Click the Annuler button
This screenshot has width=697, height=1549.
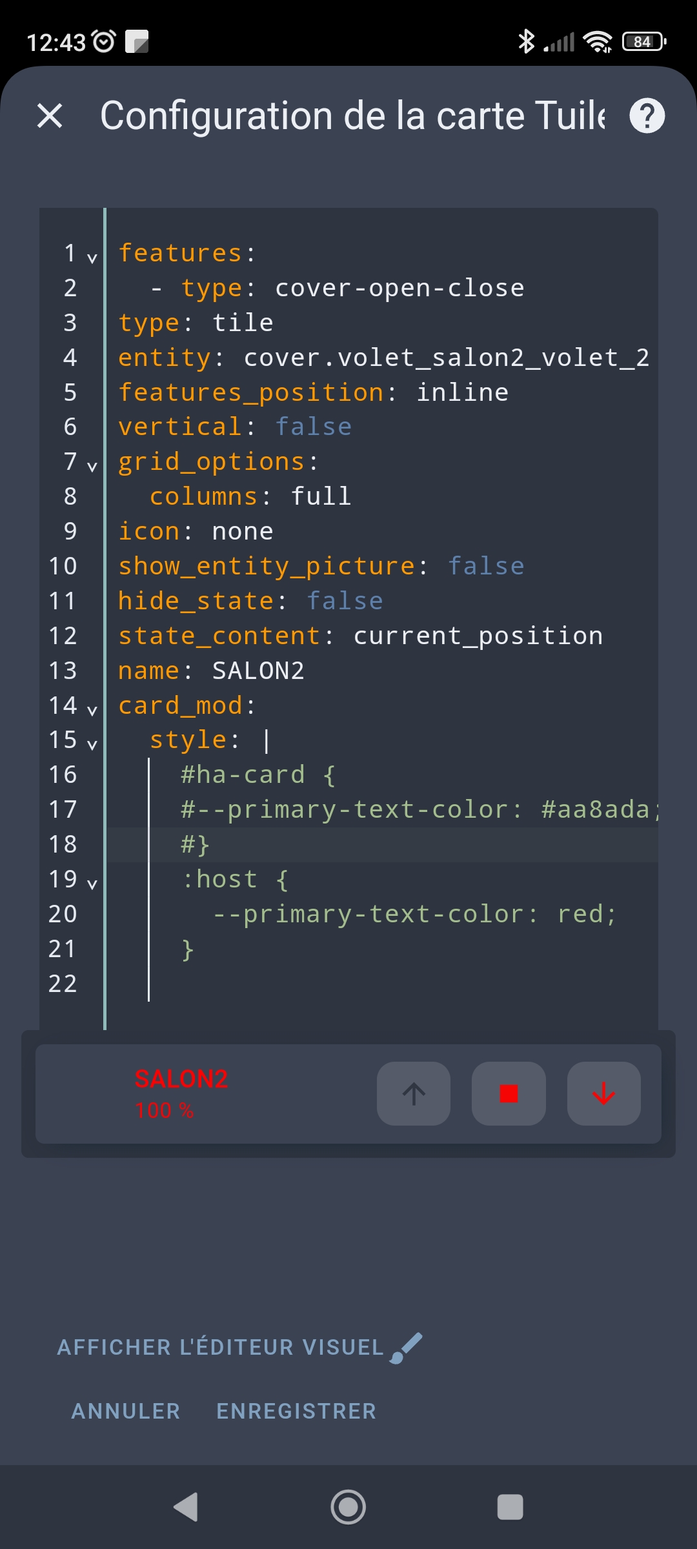coord(126,1412)
